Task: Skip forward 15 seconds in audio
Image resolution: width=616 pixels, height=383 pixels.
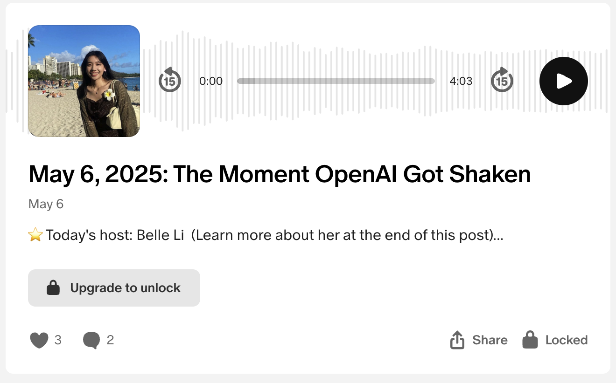Action: coord(502,80)
